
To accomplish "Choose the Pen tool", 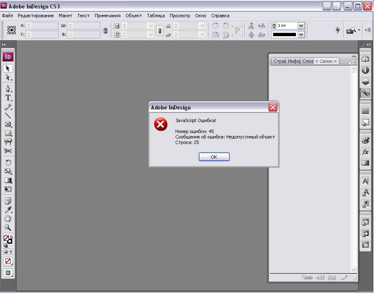I will 8,89.
